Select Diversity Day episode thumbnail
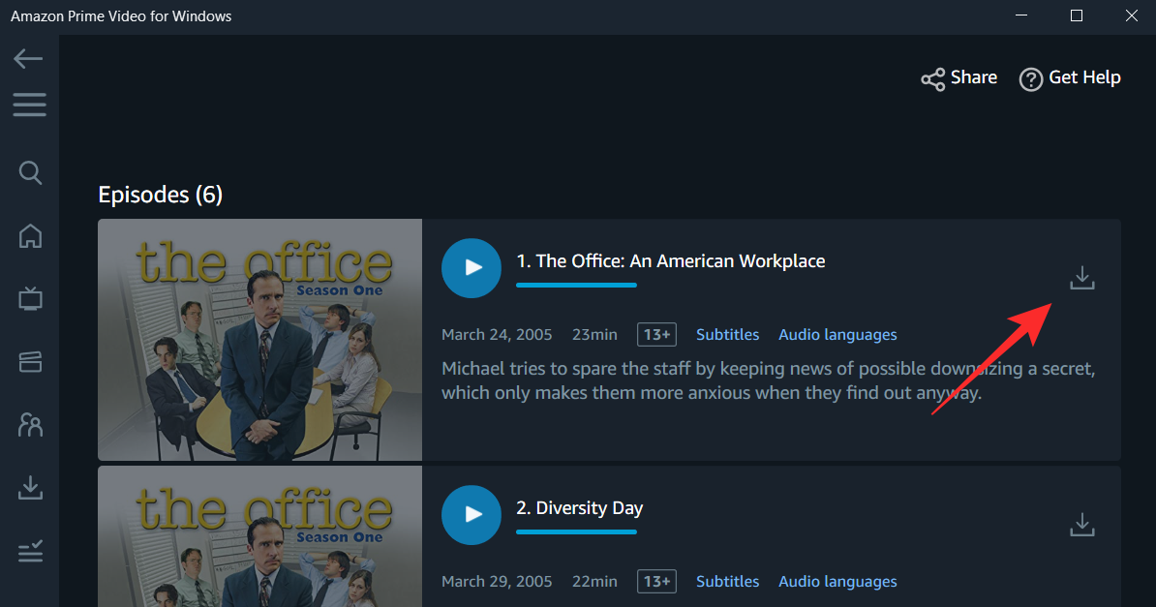1156x607 pixels. click(260, 536)
